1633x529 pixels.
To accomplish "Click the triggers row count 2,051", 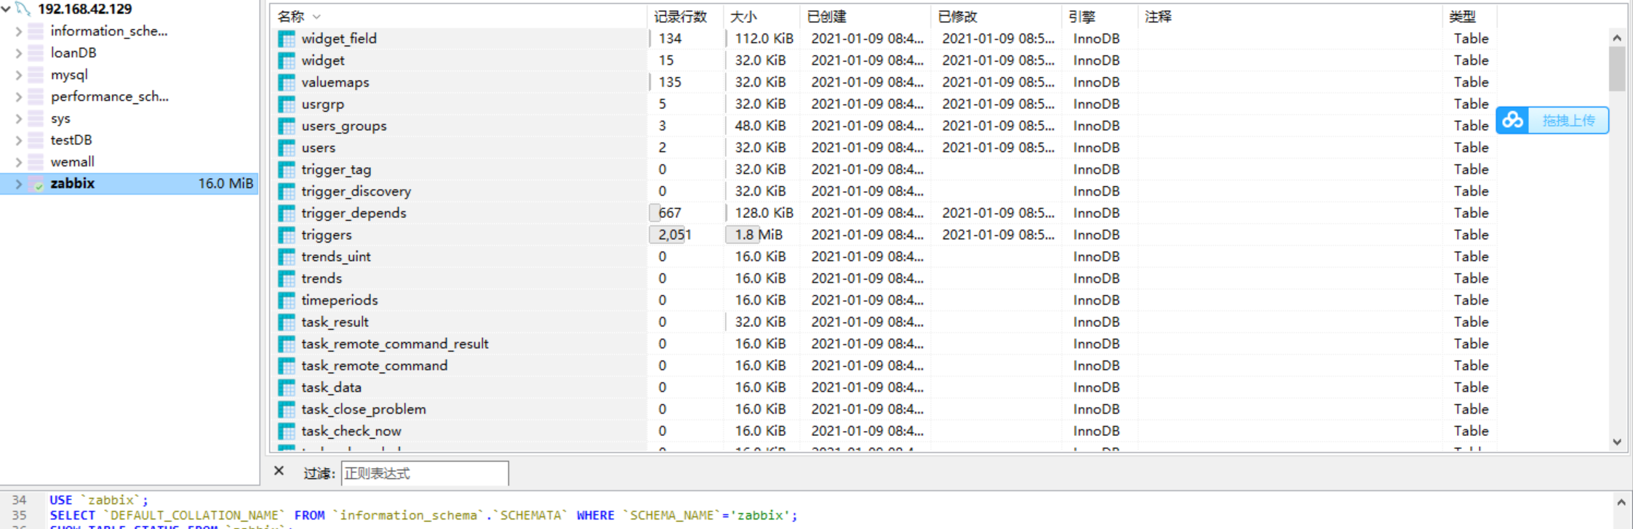I will click(x=674, y=235).
